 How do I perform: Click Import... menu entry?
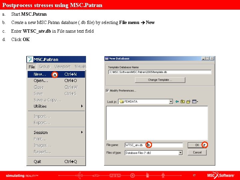56,116
